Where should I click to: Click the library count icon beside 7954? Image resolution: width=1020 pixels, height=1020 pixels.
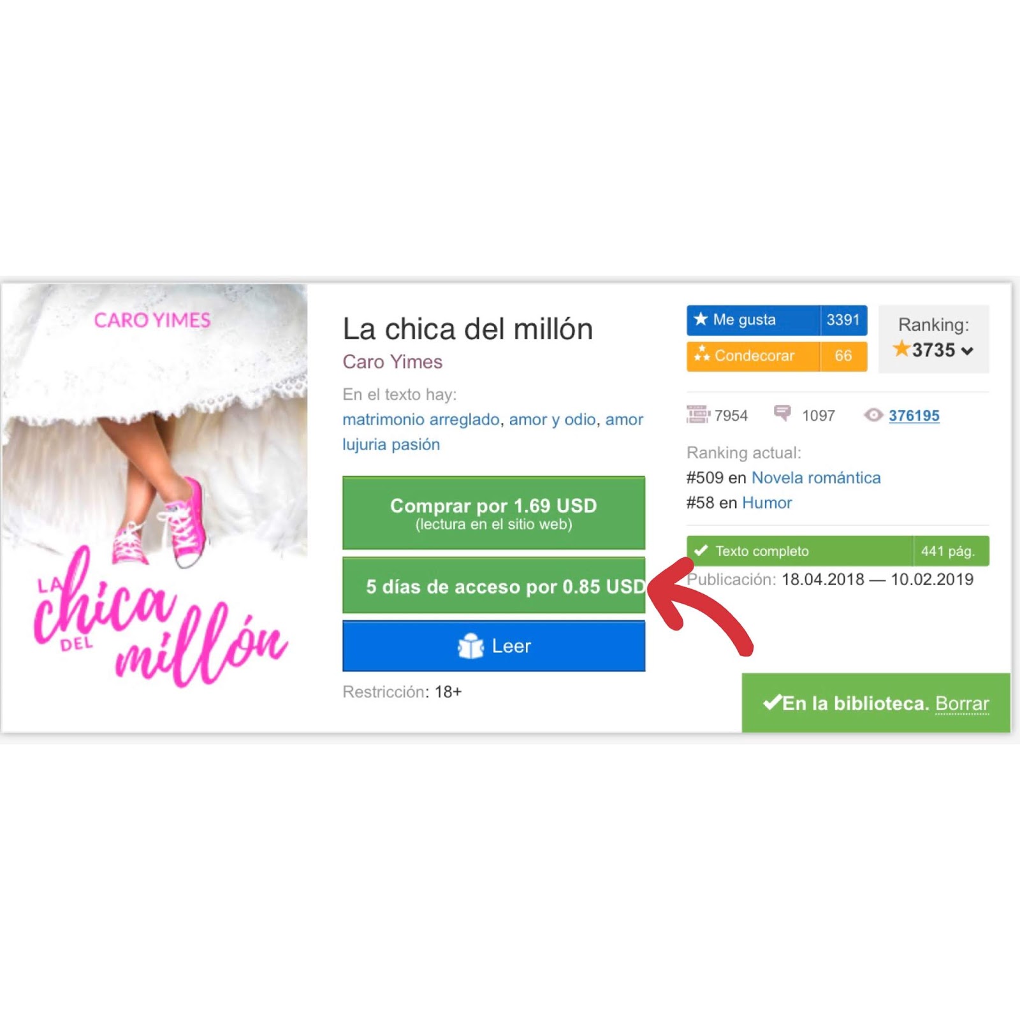click(698, 414)
